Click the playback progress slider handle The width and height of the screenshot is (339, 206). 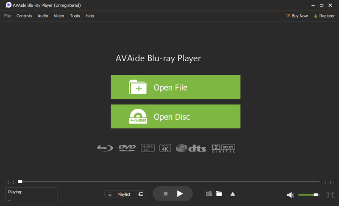coord(20,181)
